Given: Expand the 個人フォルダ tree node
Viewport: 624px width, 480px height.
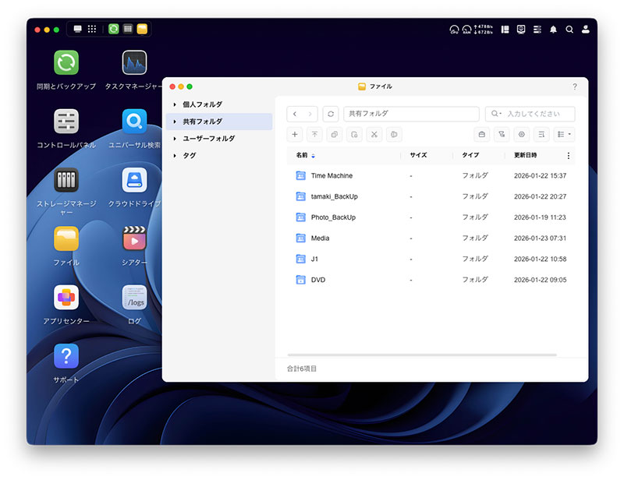Looking at the screenshot, I should [x=175, y=104].
